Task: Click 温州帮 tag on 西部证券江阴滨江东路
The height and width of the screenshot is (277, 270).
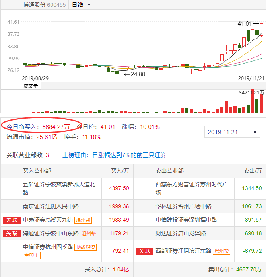Action: pyautogui.click(x=221, y=251)
